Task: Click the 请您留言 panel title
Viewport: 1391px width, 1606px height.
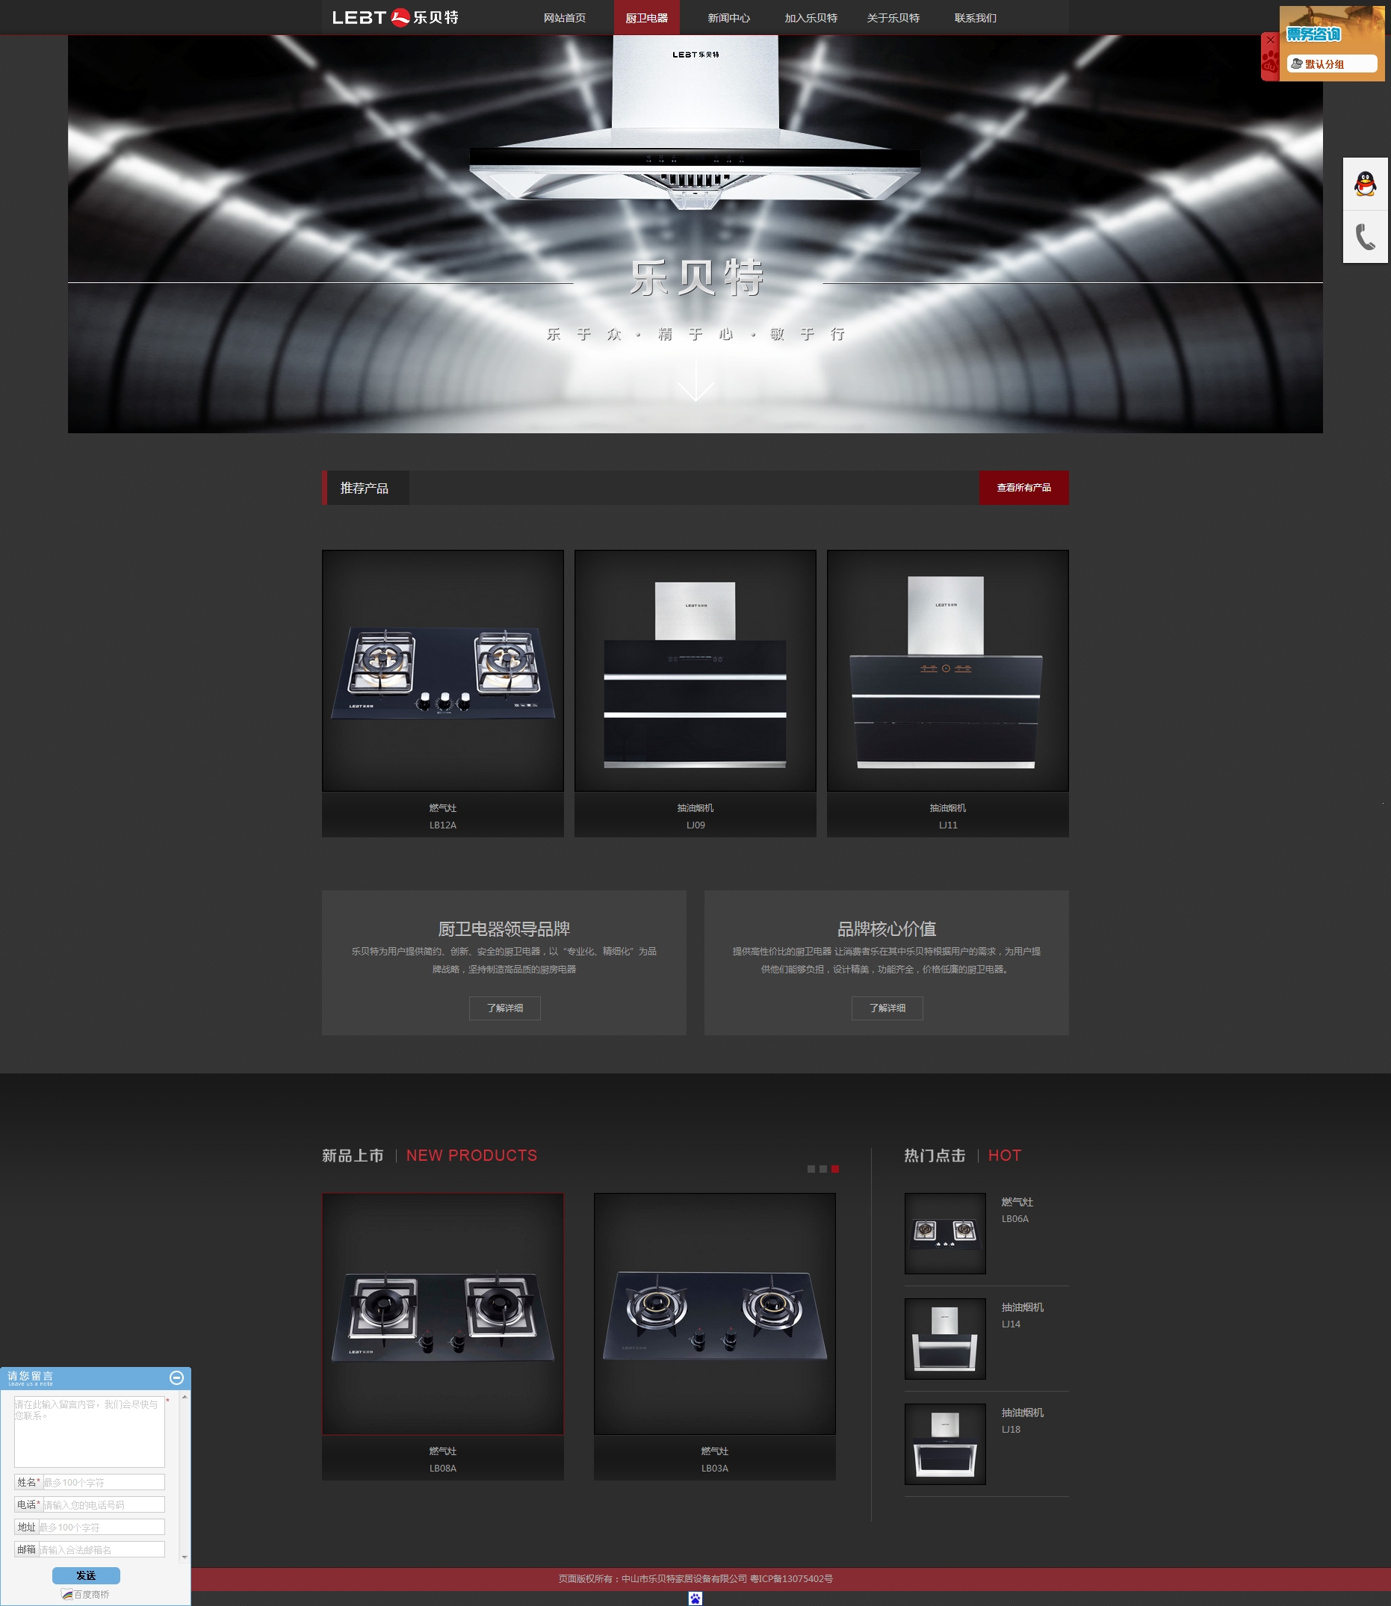Action: [31, 1376]
